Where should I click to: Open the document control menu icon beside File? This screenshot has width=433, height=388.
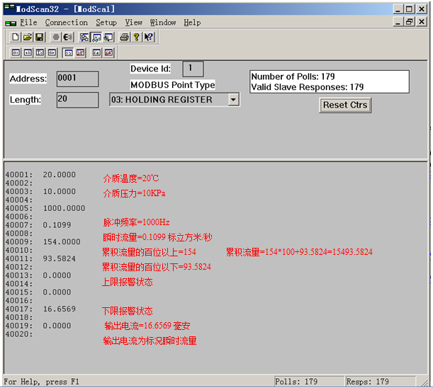(x=10, y=23)
